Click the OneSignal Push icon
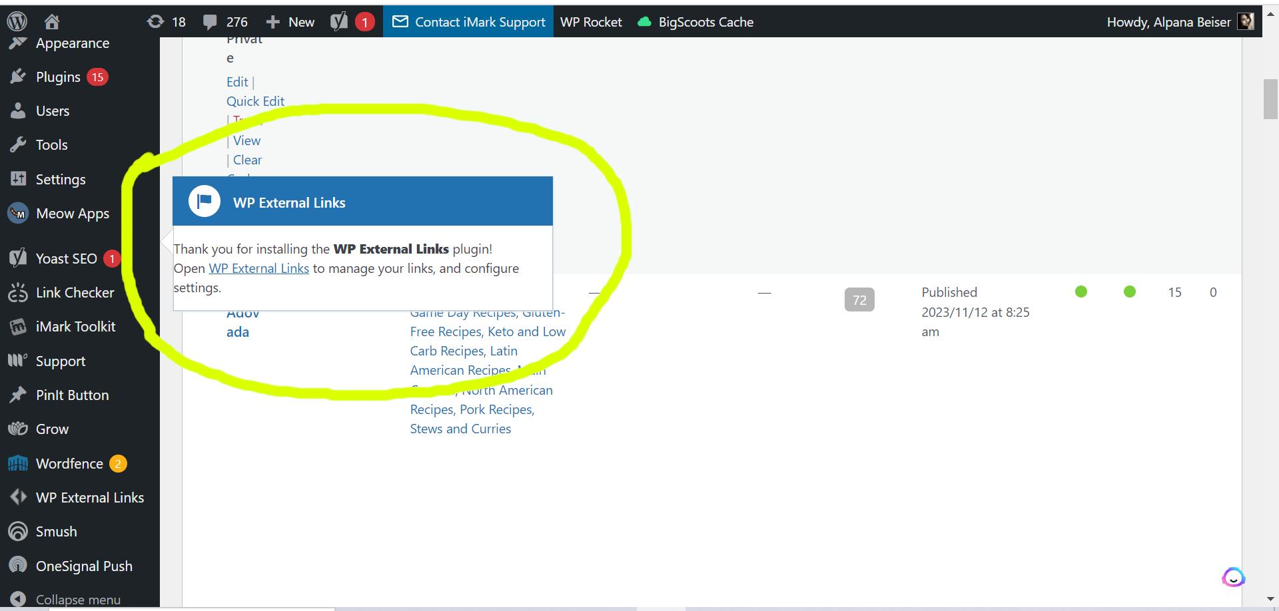1279x611 pixels. (18, 566)
